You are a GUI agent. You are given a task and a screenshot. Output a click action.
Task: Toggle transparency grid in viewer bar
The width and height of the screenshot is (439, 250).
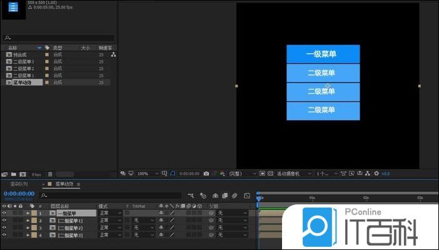tap(270, 174)
